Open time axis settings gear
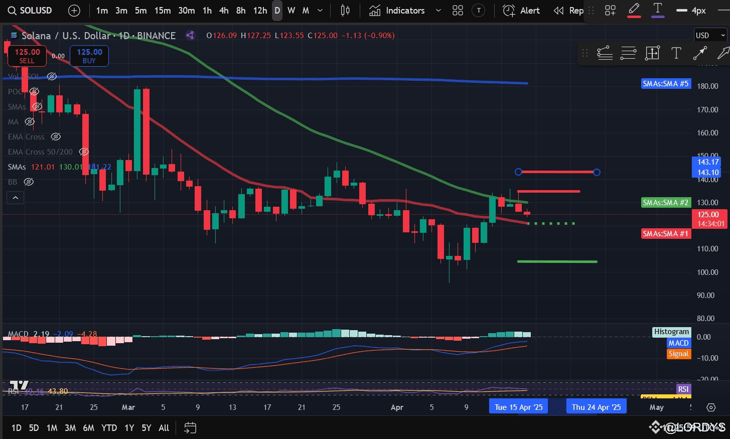 pyautogui.click(x=711, y=407)
